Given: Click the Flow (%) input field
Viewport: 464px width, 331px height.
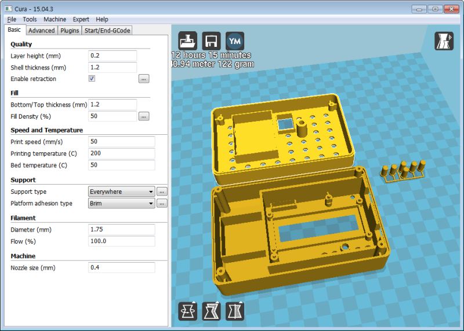Looking at the screenshot, I should click(122, 241).
